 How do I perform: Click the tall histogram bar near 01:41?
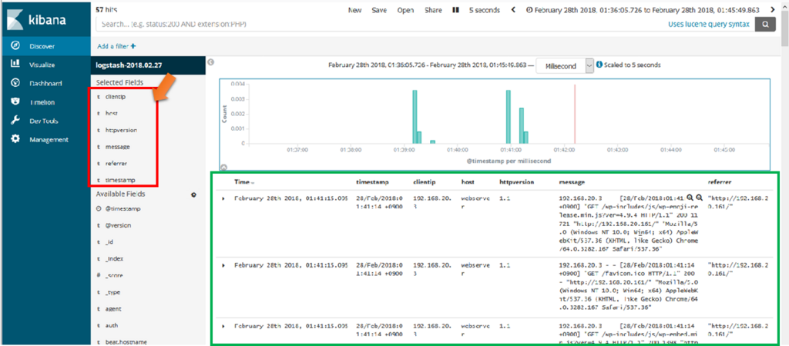coord(509,117)
